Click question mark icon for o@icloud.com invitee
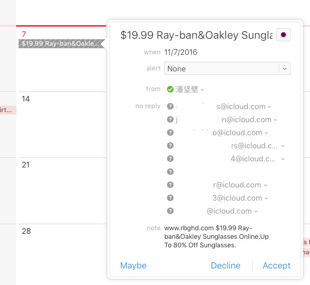This screenshot has width=310, height=285. click(x=170, y=133)
